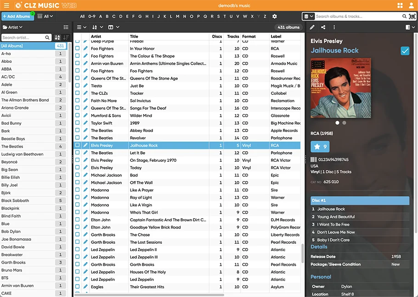Click the Add Albums button
This screenshot has width=418, height=297.
point(17,16)
